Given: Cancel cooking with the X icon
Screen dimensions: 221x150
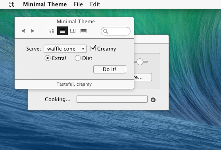Looking at the screenshot, I should (x=153, y=100).
